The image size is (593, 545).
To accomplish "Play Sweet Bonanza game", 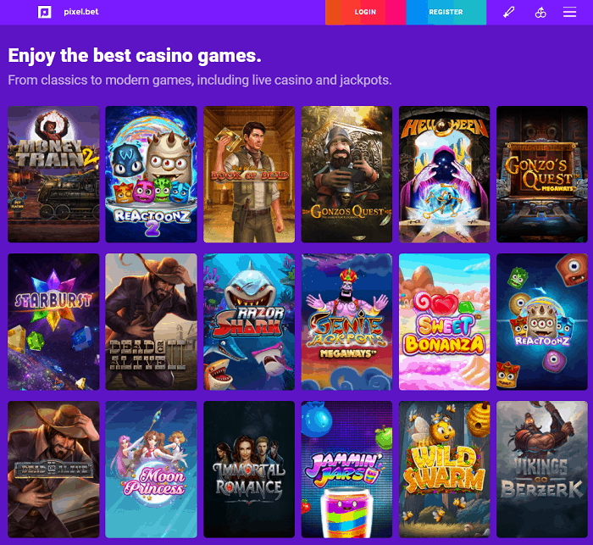I will click(445, 322).
